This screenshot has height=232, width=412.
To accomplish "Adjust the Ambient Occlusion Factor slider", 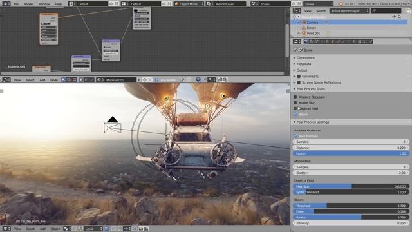I will 351,153.
